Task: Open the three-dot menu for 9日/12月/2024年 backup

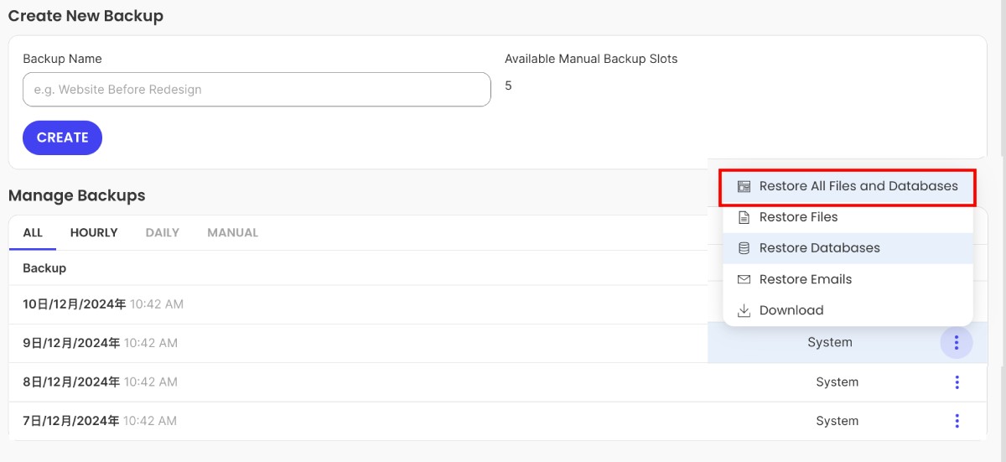Action: [x=957, y=343]
